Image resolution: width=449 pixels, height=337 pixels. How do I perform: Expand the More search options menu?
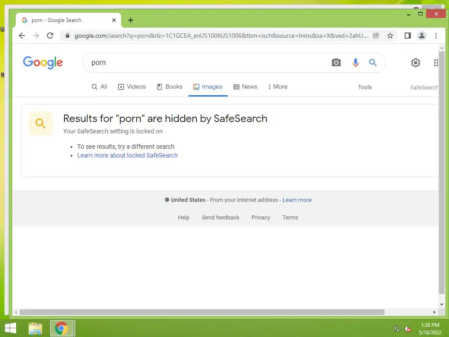[278, 86]
